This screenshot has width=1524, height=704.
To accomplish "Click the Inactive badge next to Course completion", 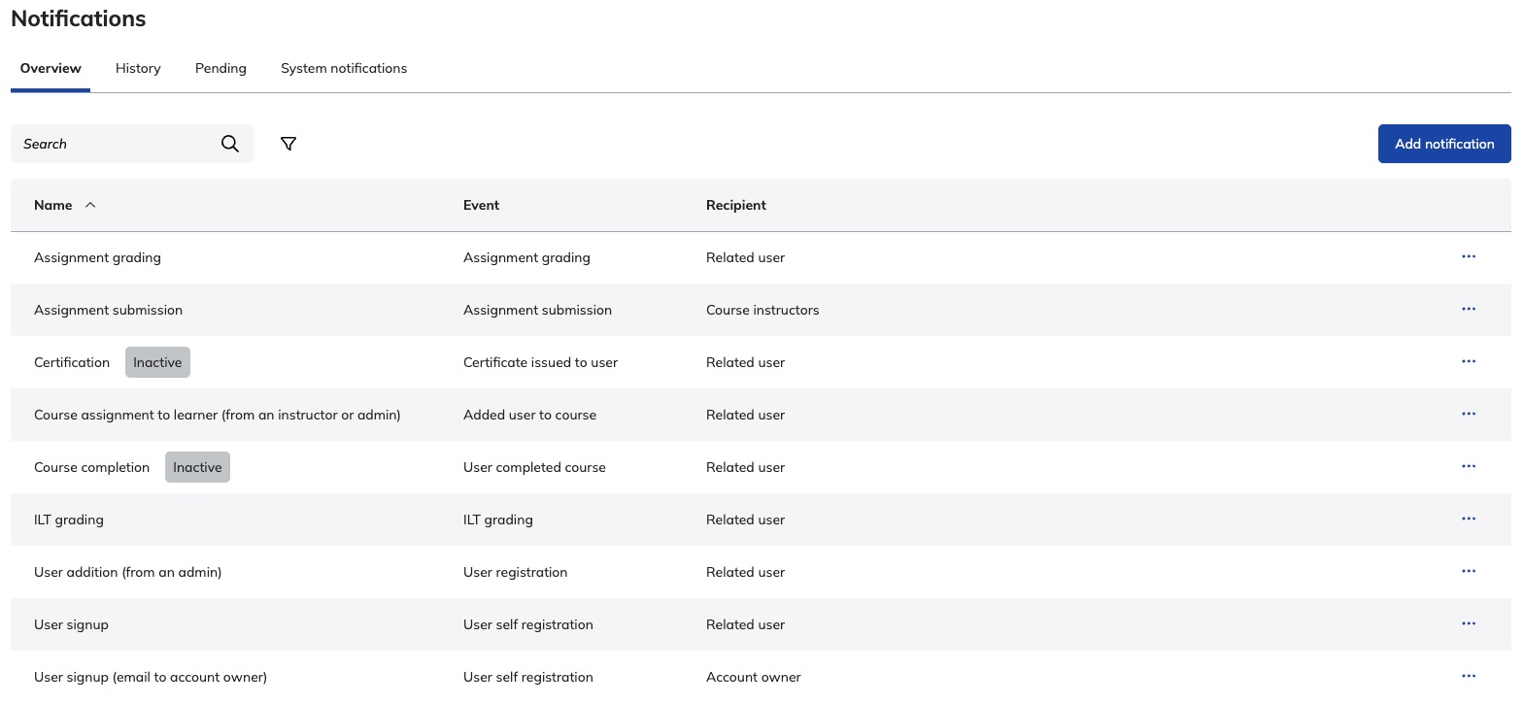I will click(x=197, y=467).
